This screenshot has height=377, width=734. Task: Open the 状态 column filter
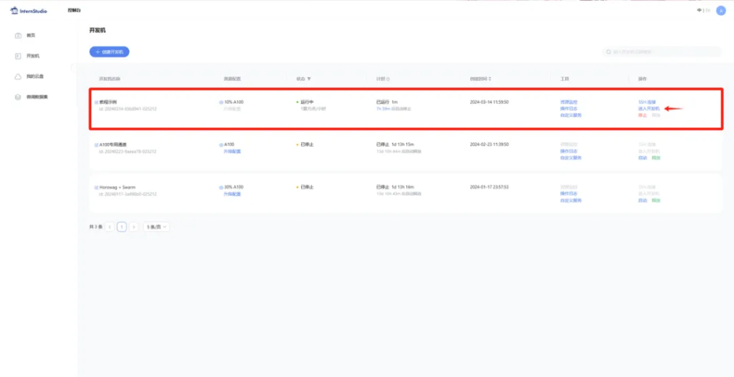[x=309, y=79]
